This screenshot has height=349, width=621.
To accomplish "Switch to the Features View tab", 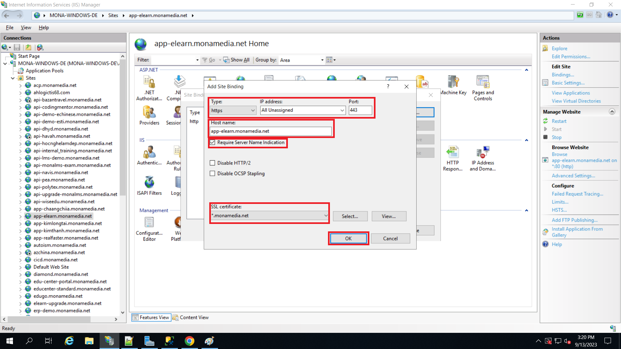I will point(151,318).
